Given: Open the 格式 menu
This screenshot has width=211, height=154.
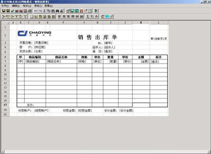Looking at the screenshot, I should click(x=27, y=6).
